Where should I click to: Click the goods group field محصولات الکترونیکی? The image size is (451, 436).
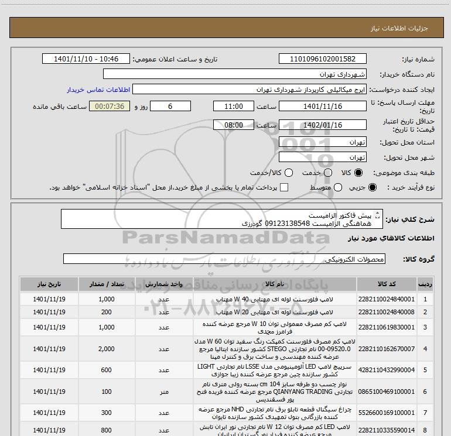(x=224, y=259)
